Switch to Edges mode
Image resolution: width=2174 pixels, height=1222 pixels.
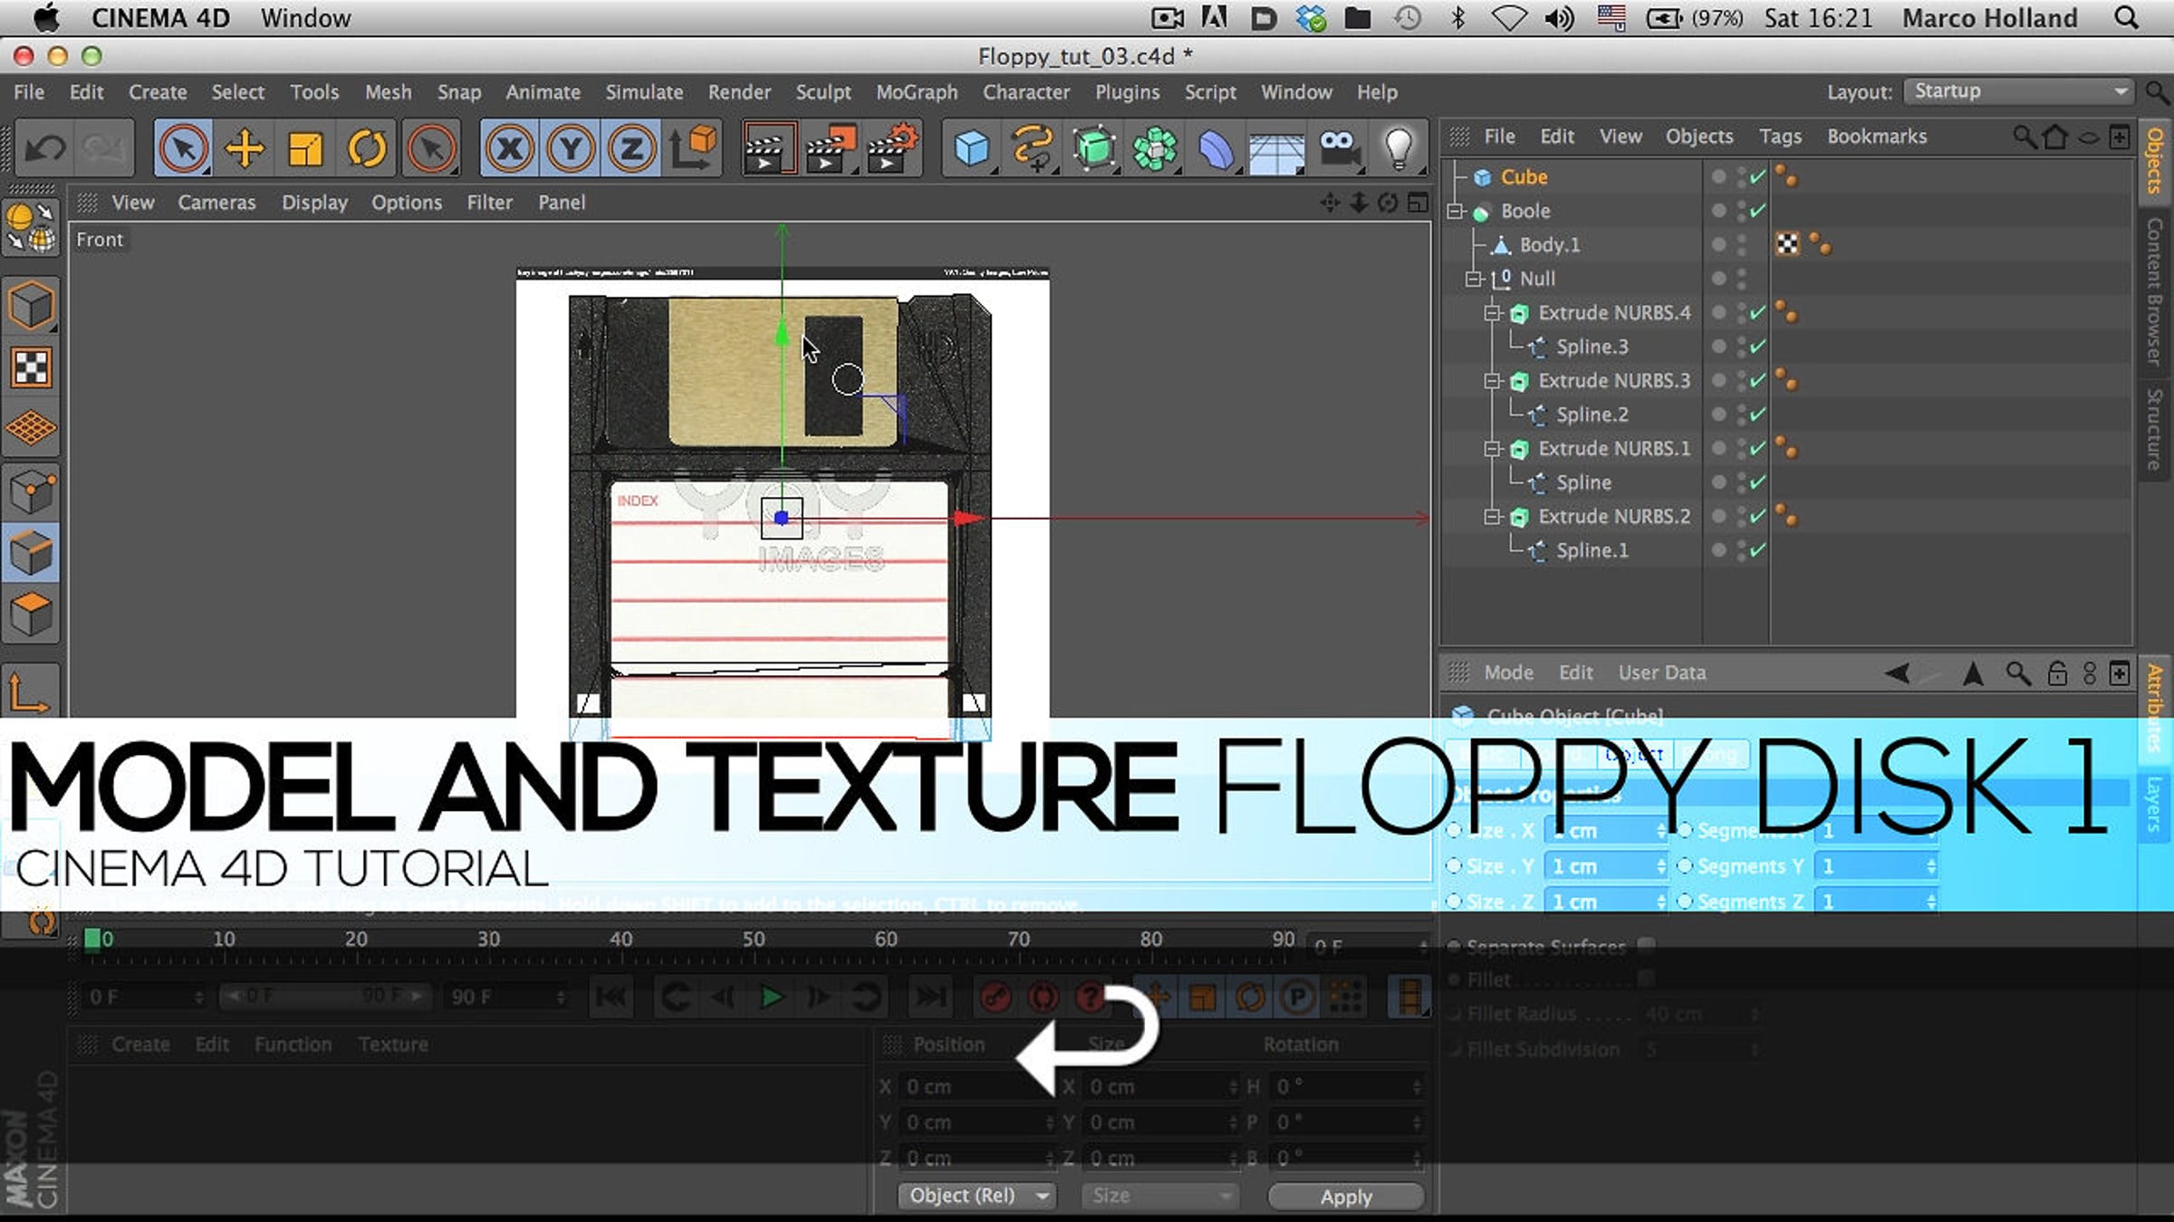pyautogui.click(x=32, y=553)
